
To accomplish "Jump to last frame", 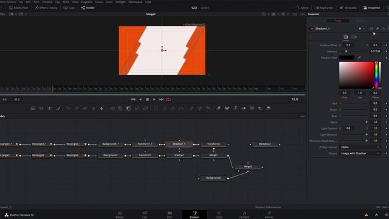I will [x=161, y=99].
